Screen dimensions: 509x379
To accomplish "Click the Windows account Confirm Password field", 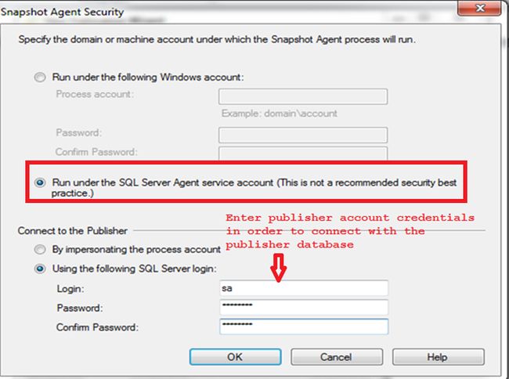I will [303, 153].
